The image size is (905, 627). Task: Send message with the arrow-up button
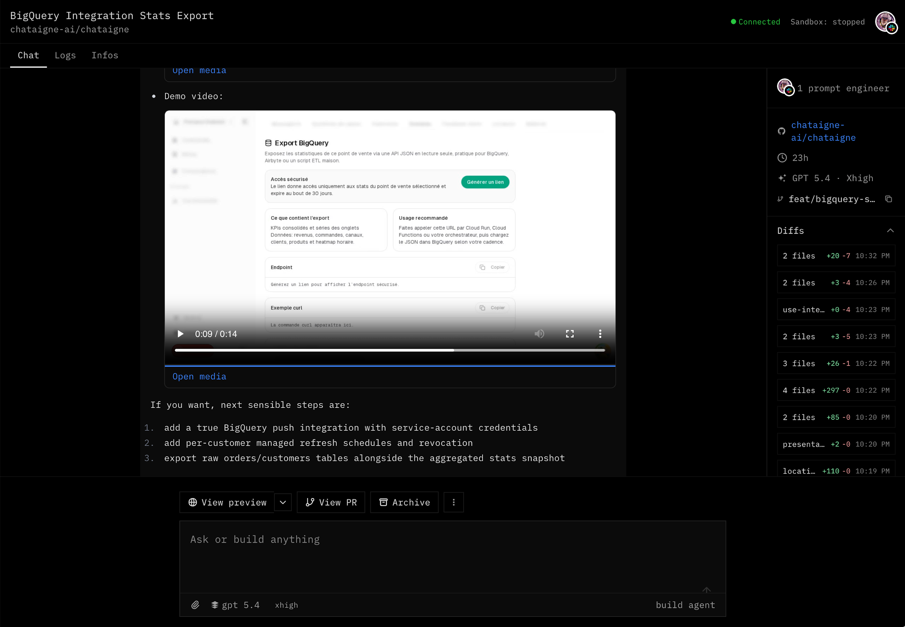click(x=706, y=590)
